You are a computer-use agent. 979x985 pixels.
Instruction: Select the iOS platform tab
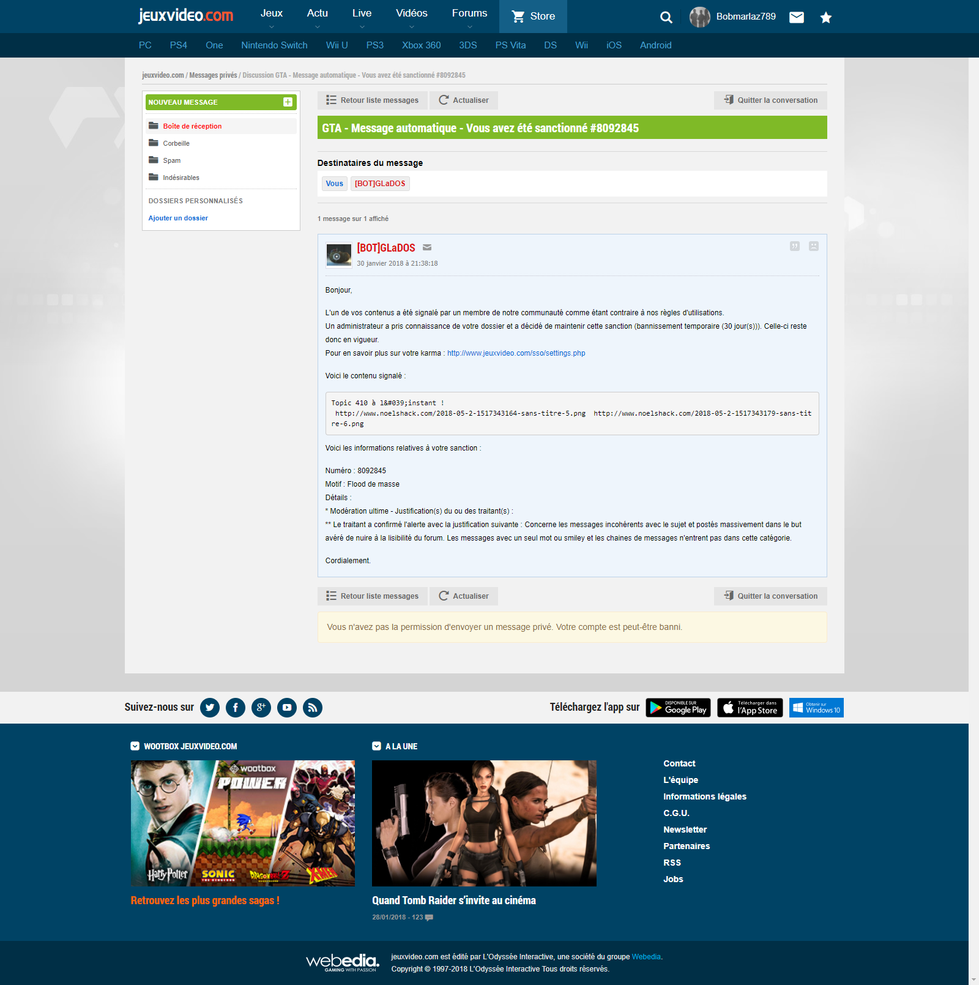[x=614, y=45]
